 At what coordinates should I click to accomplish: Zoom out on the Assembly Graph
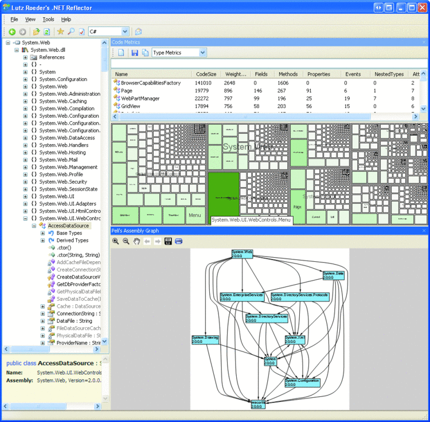pos(126,241)
